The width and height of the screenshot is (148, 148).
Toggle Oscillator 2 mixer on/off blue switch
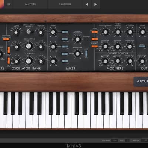[65, 47]
